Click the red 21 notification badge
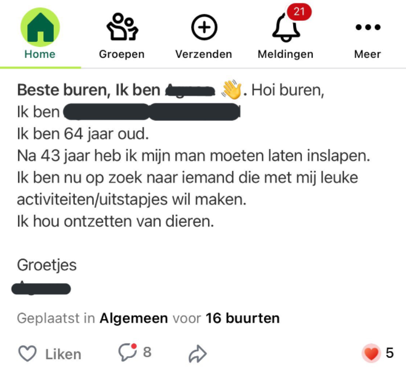The image size is (406, 373). pos(299,11)
